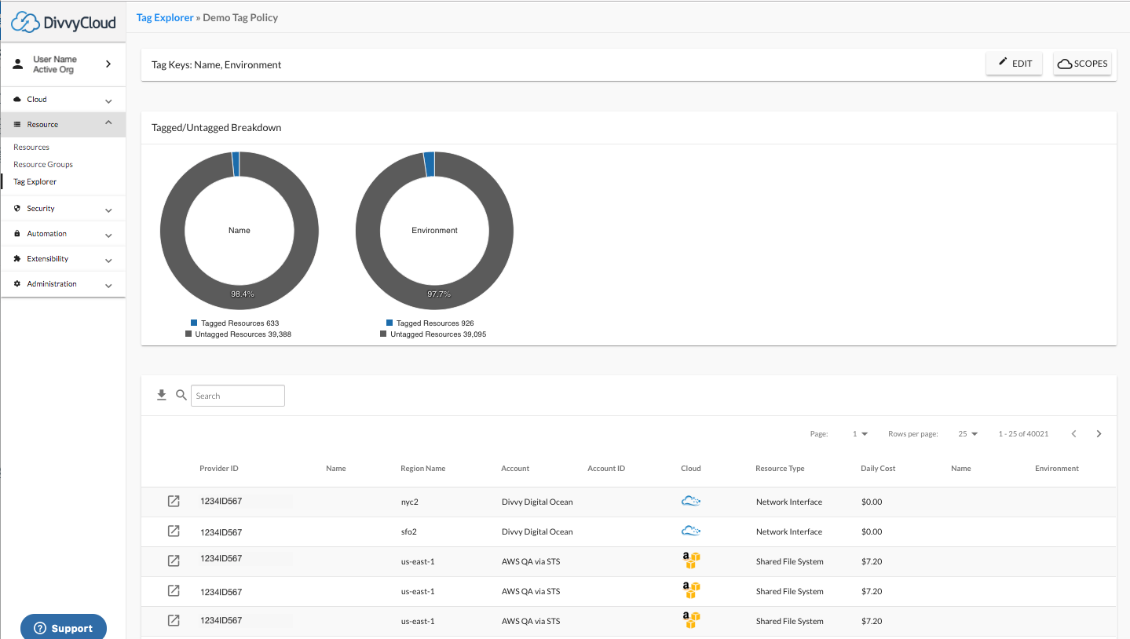
Task: Click the Untagged Resources 39,095 legend text
Action: [x=438, y=334]
